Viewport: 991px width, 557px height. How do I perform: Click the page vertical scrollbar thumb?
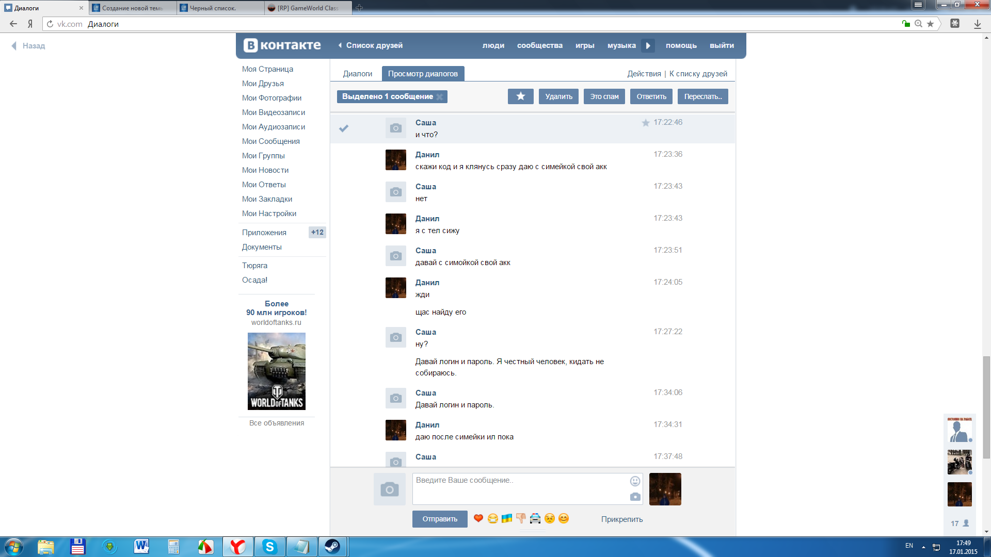(986, 407)
